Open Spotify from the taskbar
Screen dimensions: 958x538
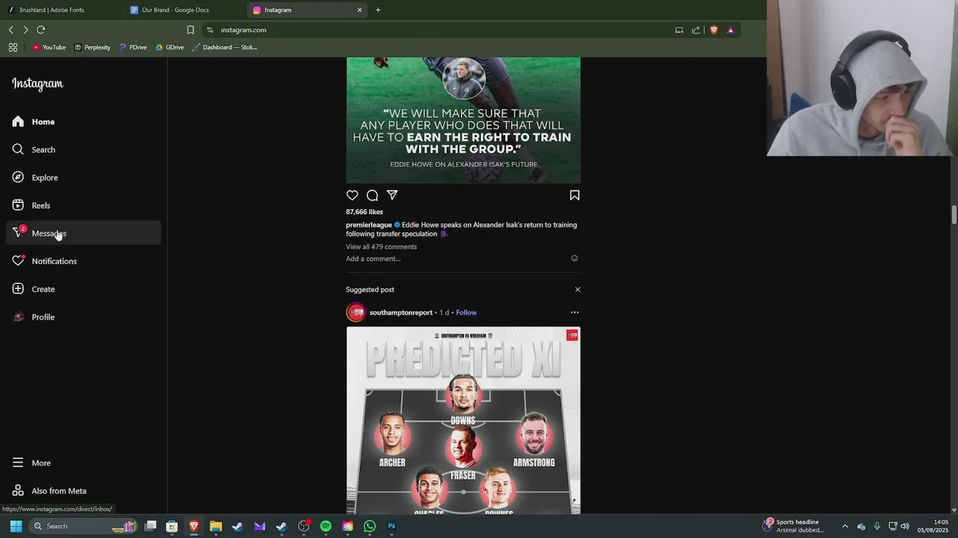(x=326, y=526)
